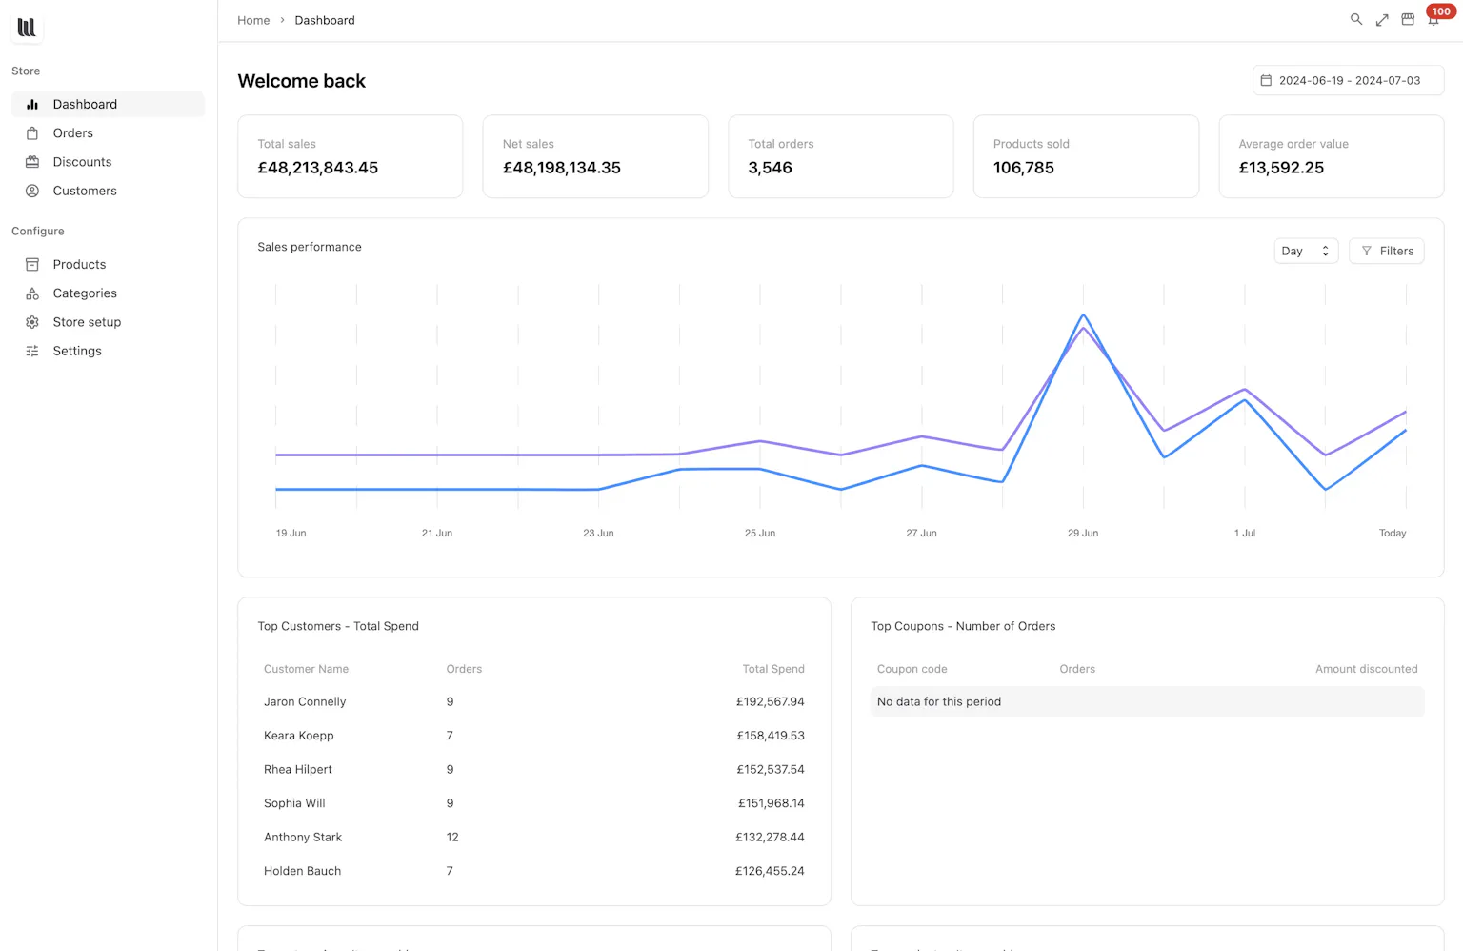Click the Today axis label
Screen dimensions: 1463x951
1393,533
